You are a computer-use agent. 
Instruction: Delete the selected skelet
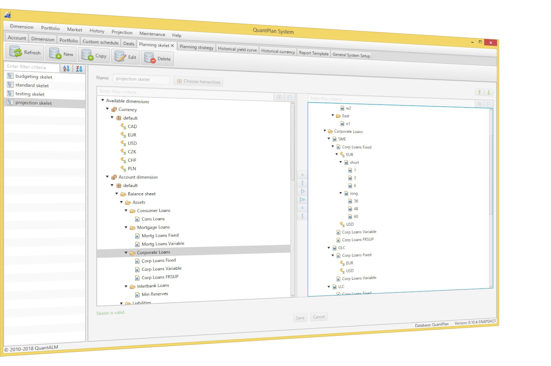click(157, 58)
